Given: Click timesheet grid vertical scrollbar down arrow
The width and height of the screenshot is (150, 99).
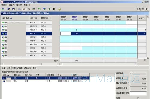Looking at the screenshot, I should point(148,57).
